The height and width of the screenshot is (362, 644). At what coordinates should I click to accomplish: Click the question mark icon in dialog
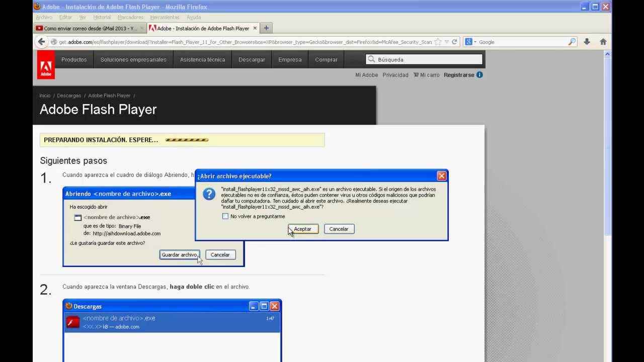(209, 194)
